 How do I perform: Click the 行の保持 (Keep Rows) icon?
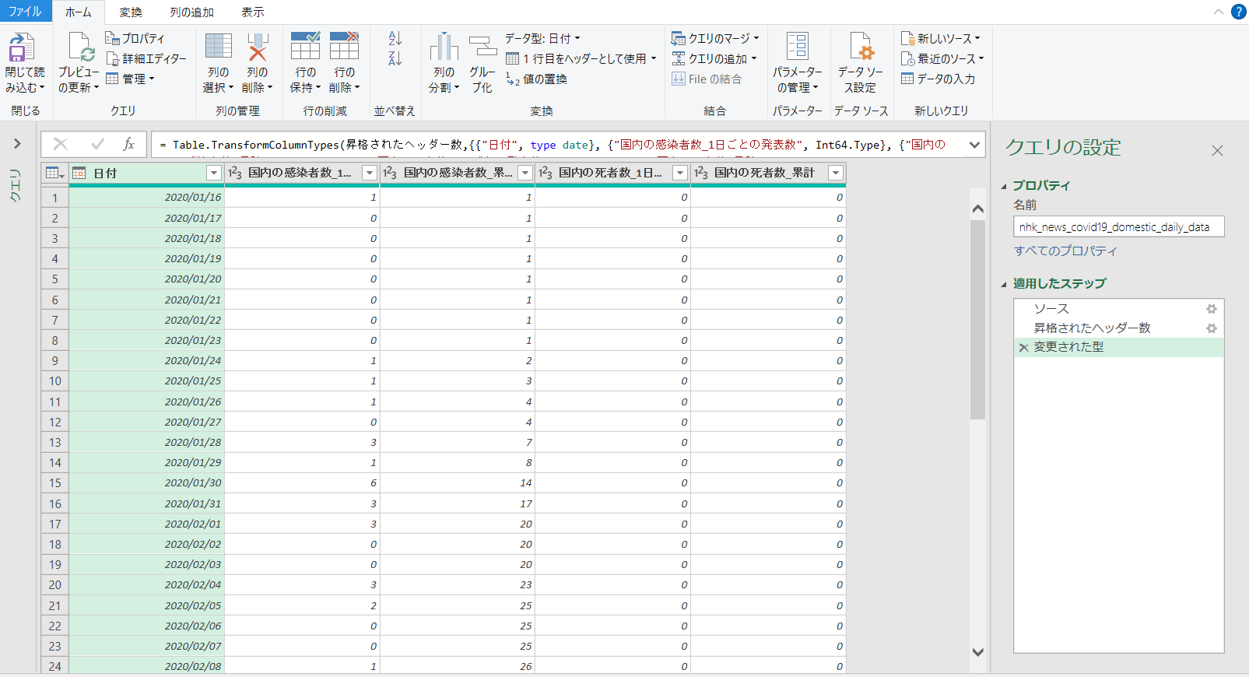305,46
